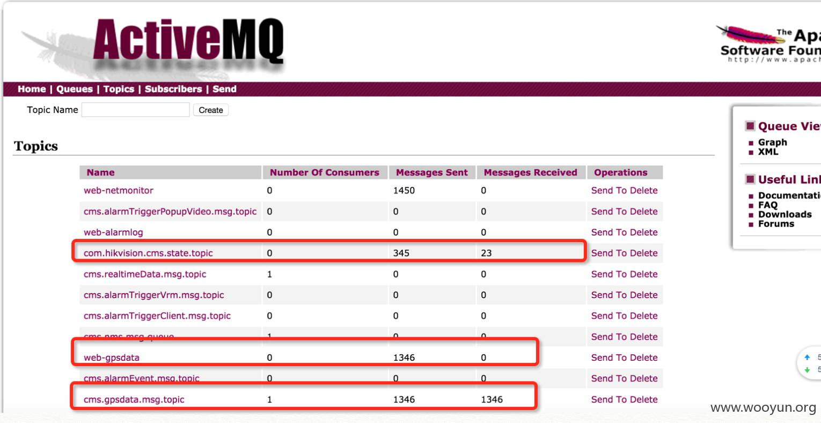Select web-gpsdata's 1346 messages sent value

pyautogui.click(x=404, y=358)
